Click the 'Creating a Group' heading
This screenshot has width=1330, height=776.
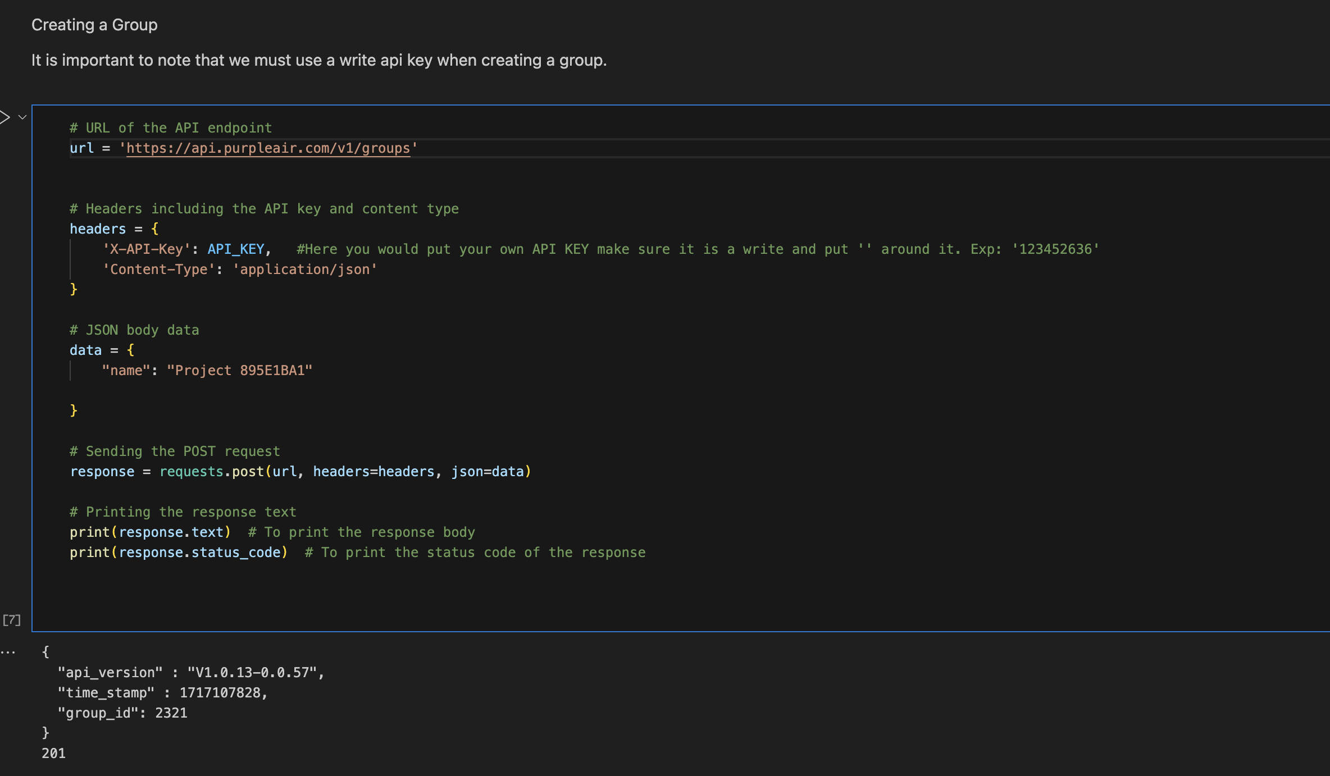tap(94, 25)
